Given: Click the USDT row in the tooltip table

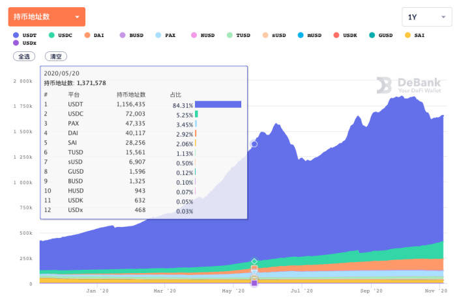Looking at the screenshot, I should (x=143, y=104).
